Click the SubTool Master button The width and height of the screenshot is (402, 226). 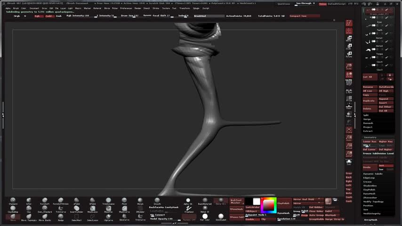pyautogui.click(x=236, y=202)
